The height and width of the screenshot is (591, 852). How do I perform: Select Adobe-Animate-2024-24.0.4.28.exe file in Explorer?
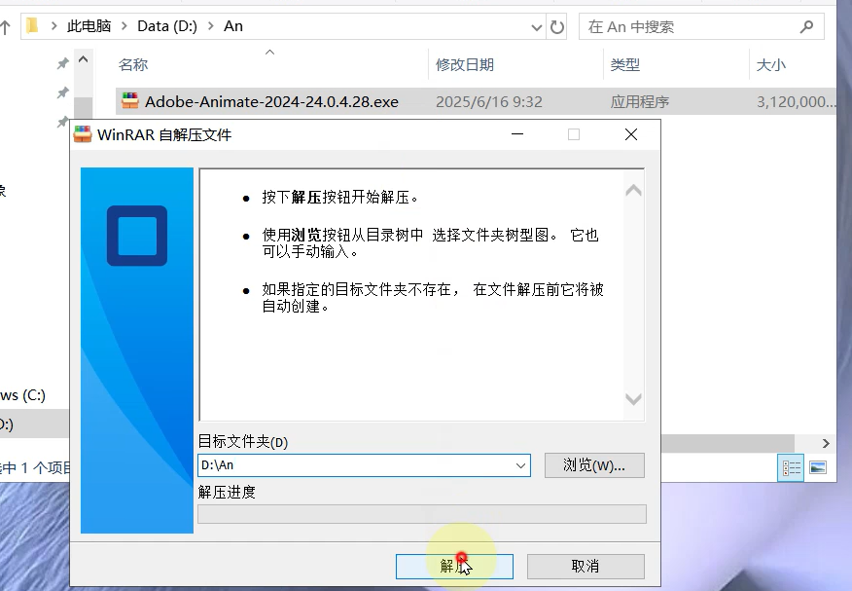click(271, 101)
